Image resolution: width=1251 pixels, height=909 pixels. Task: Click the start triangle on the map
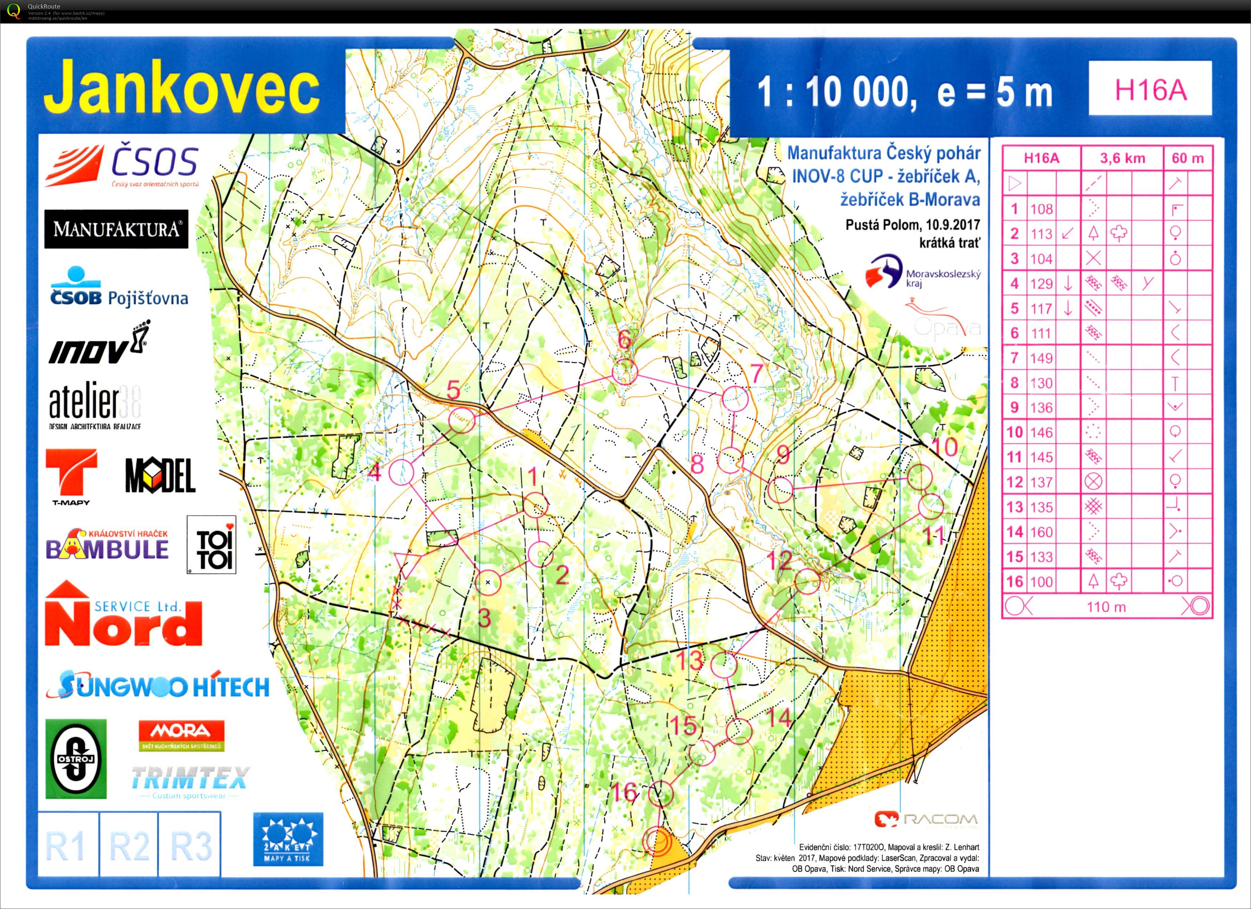[407, 564]
